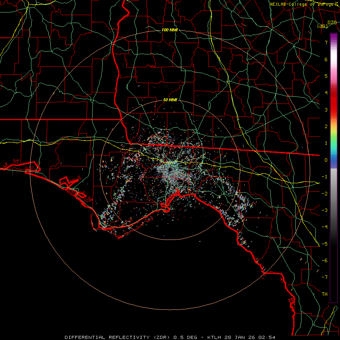This screenshot has width=340, height=340.
Task: Click the Differential Reflectivity KTLH caption line
Action: click(x=170, y=337)
